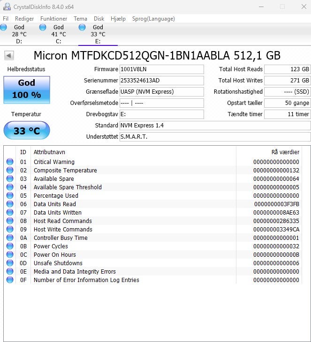Click the Overførselsmetode field
This screenshot has height=342, width=311.
pyautogui.click(x=162, y=103)
